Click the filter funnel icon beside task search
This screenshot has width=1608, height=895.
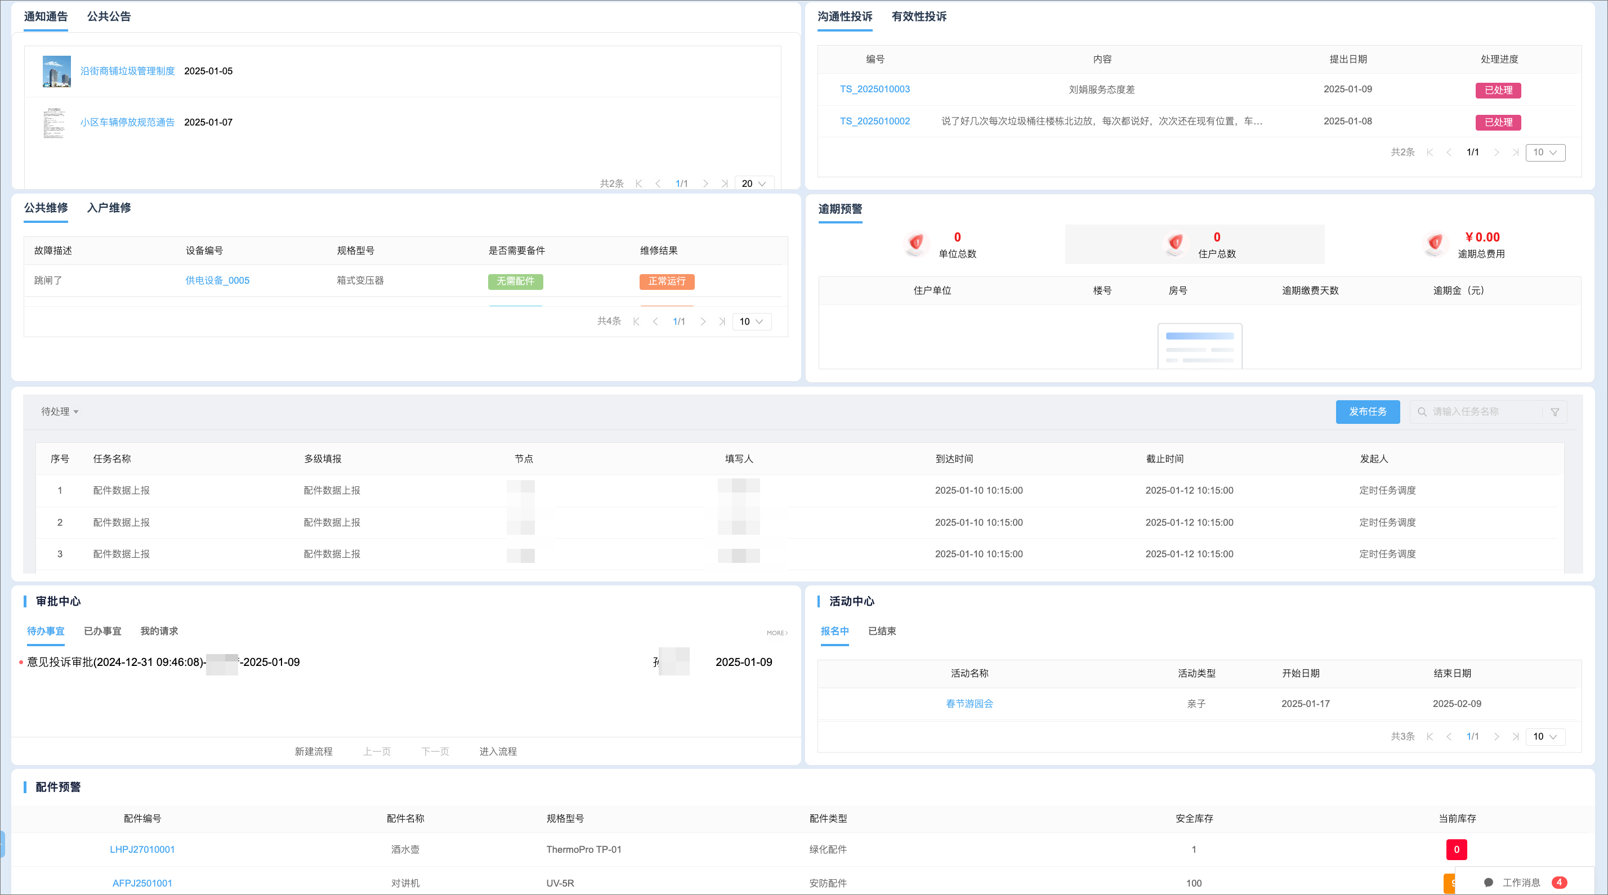(x=1555, y=412)
